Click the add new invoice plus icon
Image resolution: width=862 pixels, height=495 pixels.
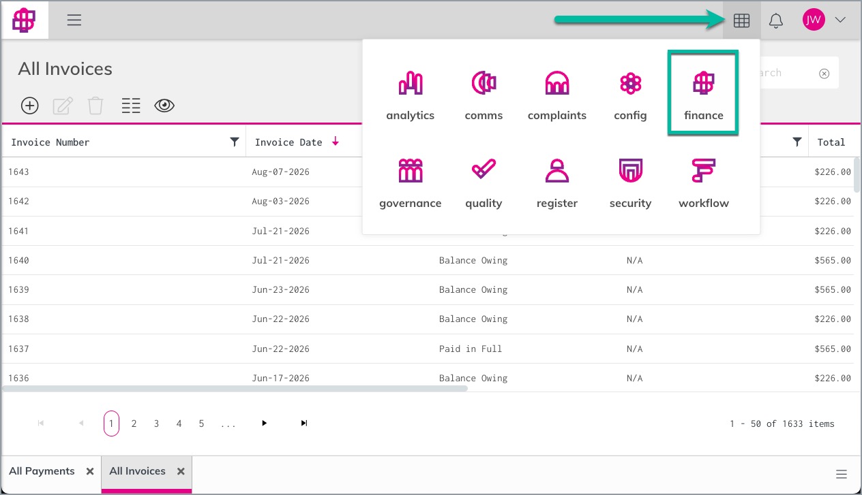30,106
